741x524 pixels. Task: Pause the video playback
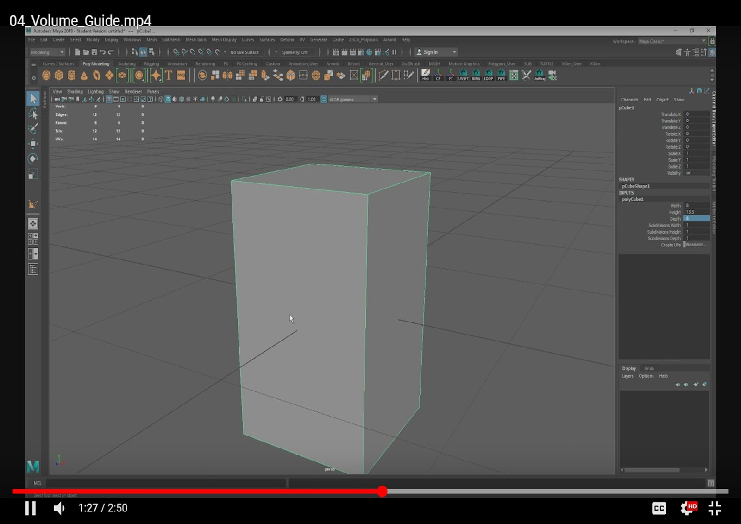click(31, 508)
